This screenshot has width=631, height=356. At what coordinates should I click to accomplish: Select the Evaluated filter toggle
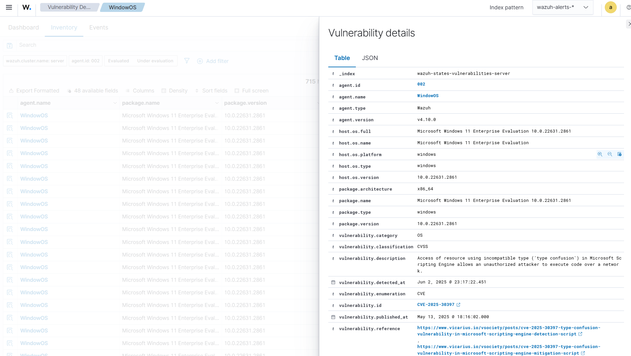118,61
